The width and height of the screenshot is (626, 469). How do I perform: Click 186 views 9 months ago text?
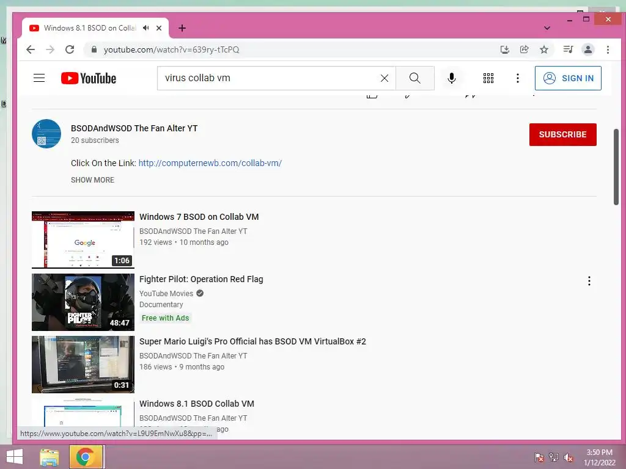(182, 367)
